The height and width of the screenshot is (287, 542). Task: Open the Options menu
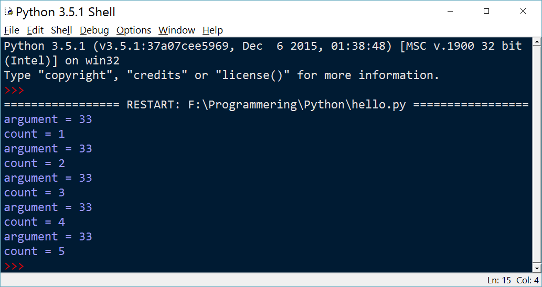134,30
